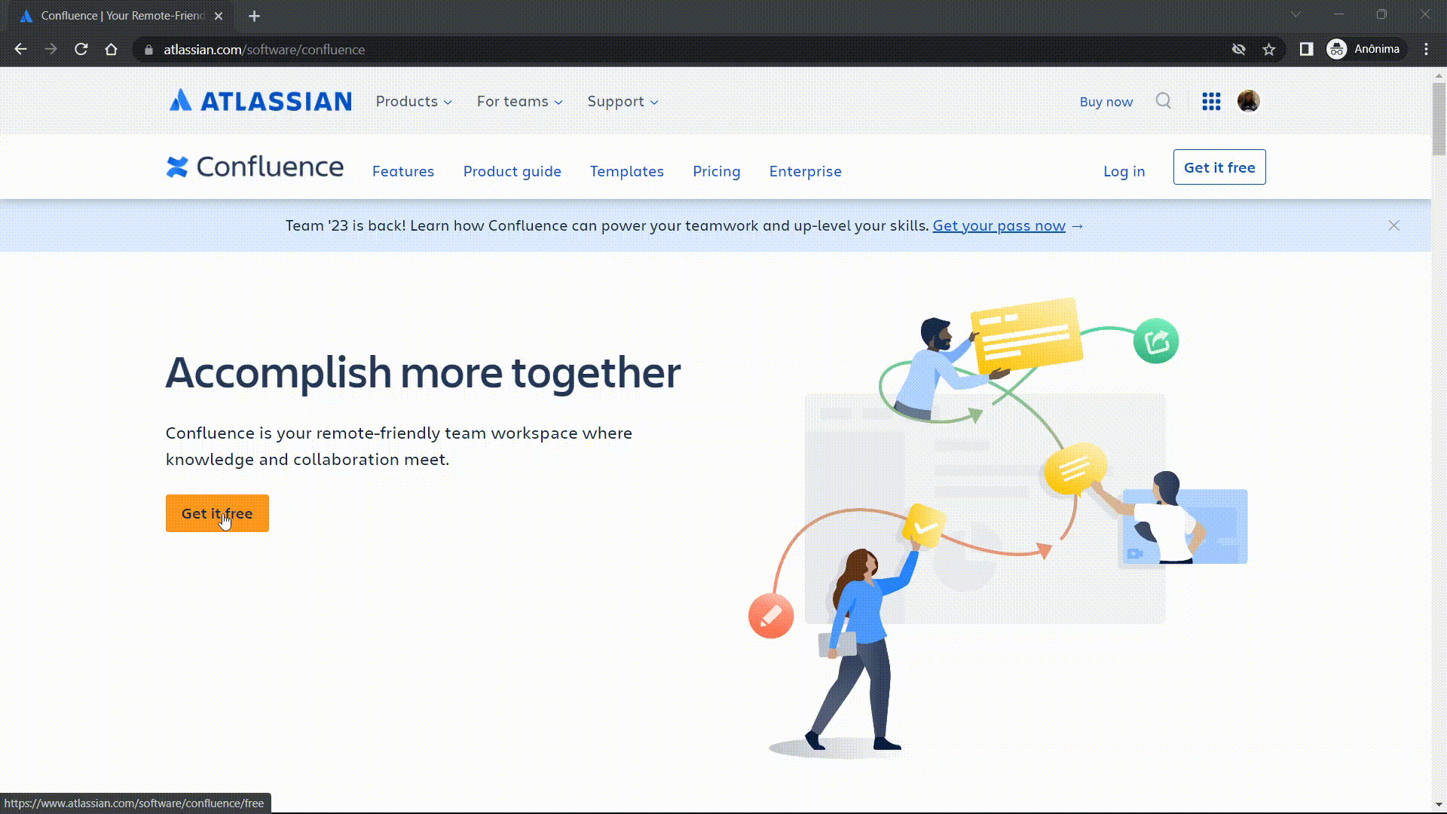The height and width of the screenshot is (814, 1447).
Task: Click the Anônima incognito profile button
Action: (x=1365, y=49)
